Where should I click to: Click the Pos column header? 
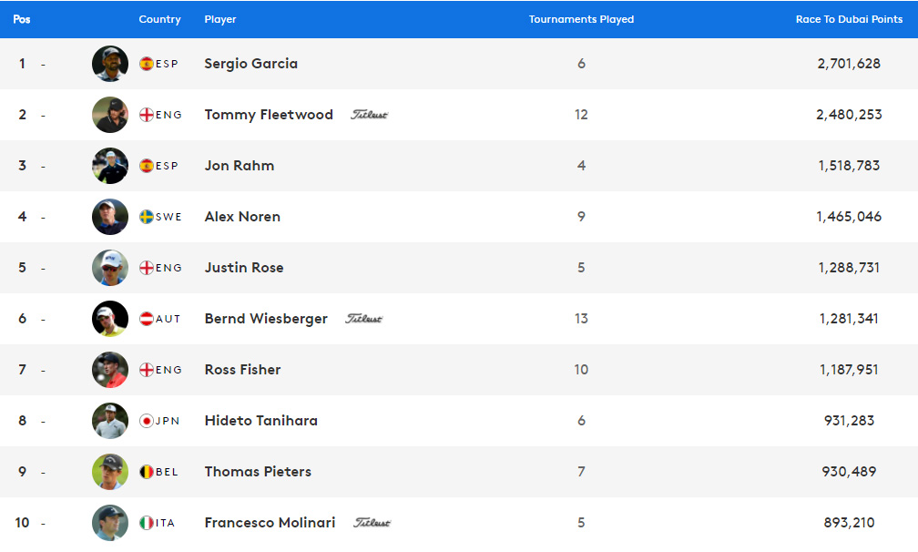(x=22, y=19)
